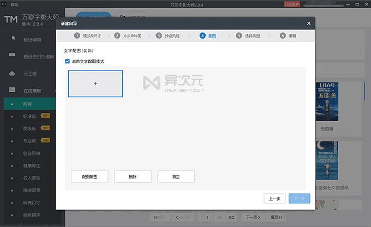Image resolution: width=371 pixels, height=227 pixels.
Task: Click the VIP badge next to 高级版
Action: (45, 128)
